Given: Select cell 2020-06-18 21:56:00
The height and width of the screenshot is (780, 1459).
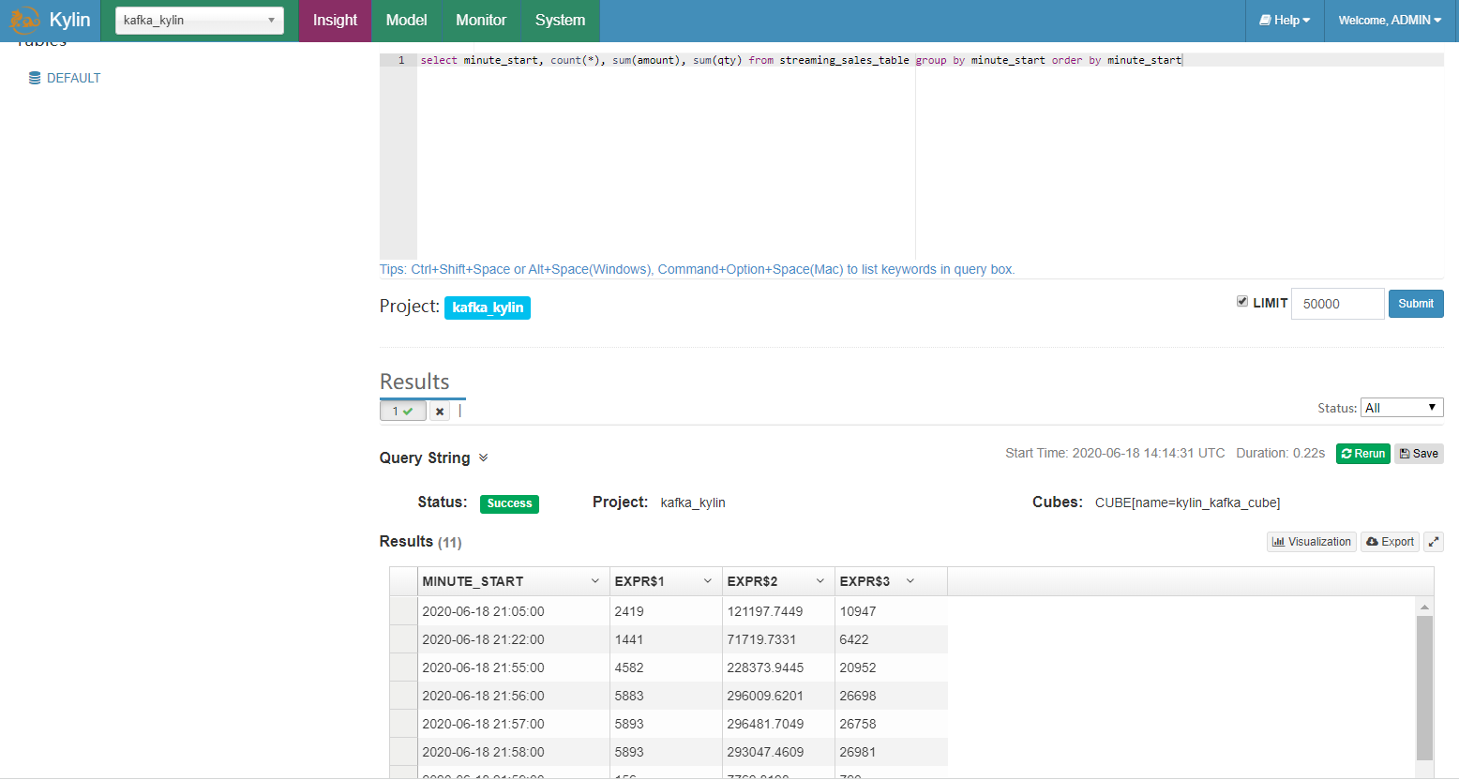Looking at the screenshot, I should click(x=514, y=696).
